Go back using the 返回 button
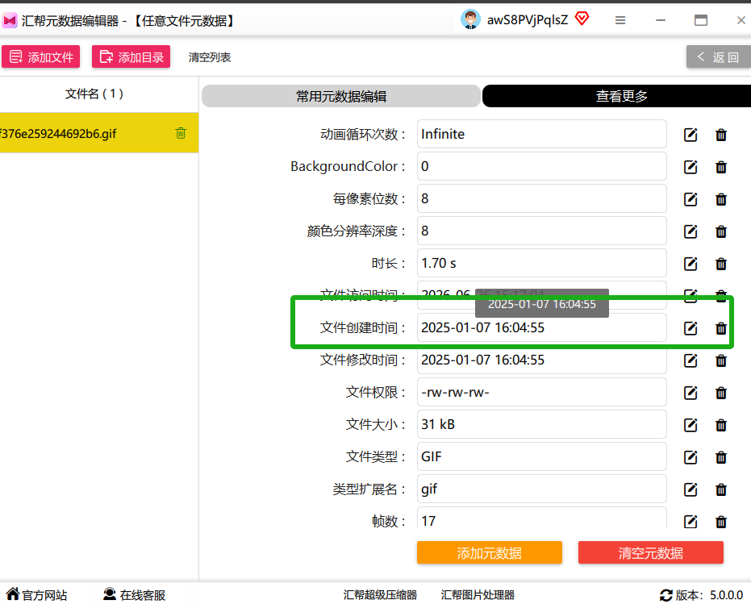751x604 pixels. [x=719, y=57]
